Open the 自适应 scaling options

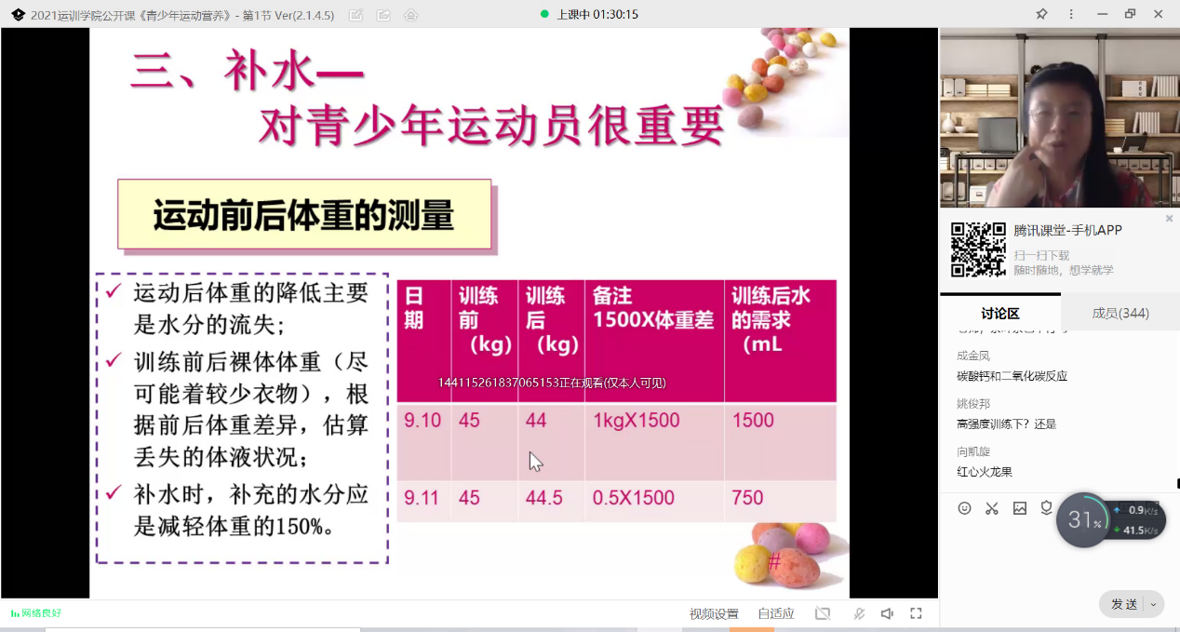click(x=776, y=613)
